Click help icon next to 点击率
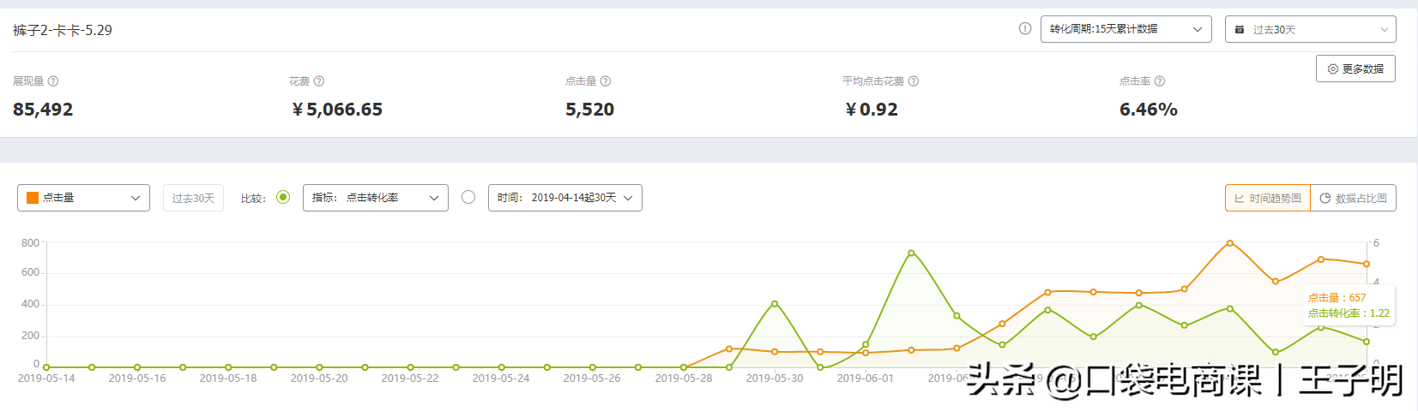Viewport: 1418px width, 411px height. 1160,81
